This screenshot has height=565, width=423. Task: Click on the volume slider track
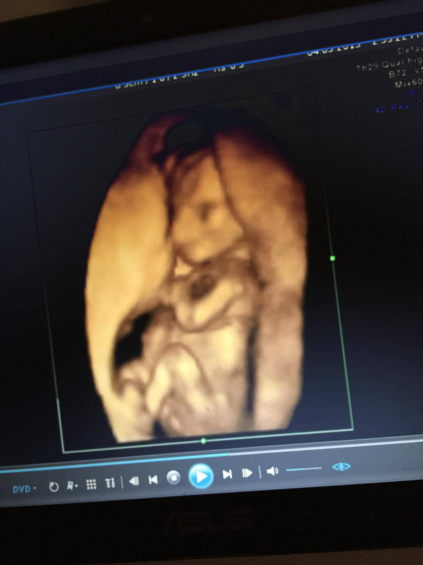[304, 469]
